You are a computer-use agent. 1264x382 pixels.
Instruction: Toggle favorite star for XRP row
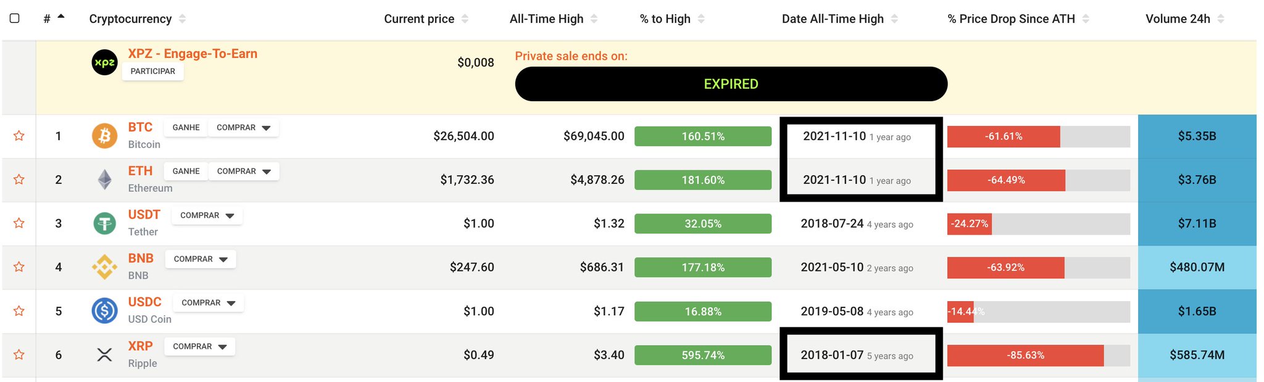[19, 355]
